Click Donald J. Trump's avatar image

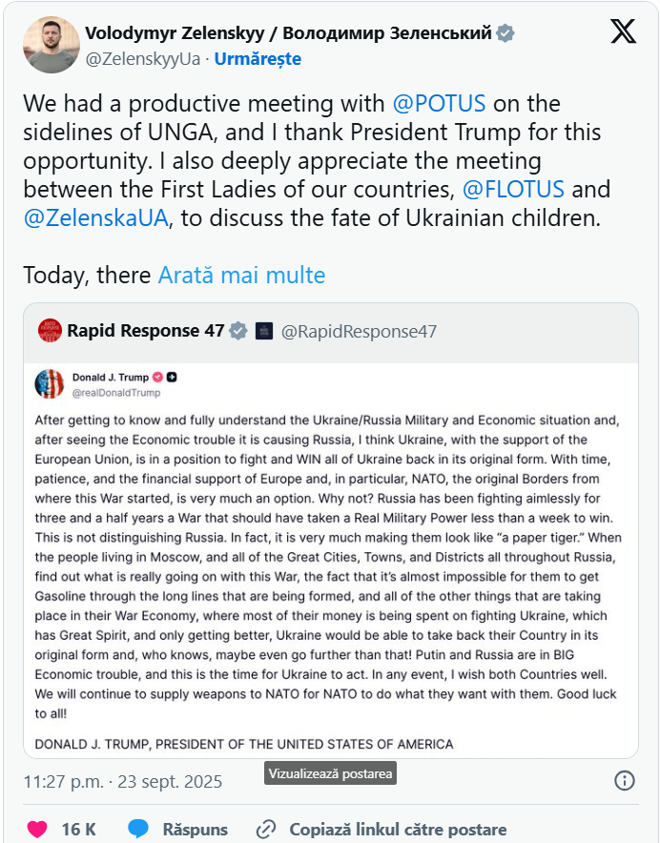(x=50, y=384)
